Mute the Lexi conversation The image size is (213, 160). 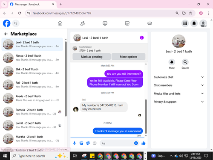coord(172,62)
